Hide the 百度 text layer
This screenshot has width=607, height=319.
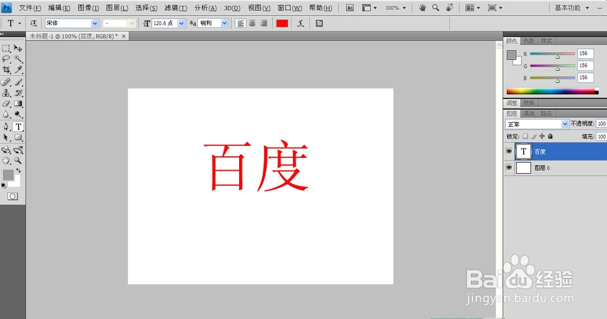point(509,151)
